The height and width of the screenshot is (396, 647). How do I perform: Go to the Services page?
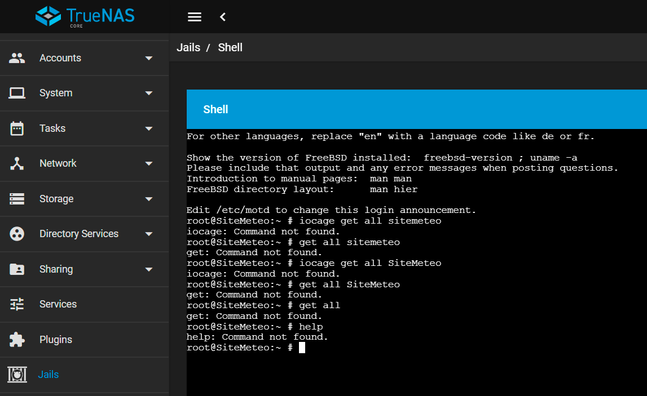84,305
